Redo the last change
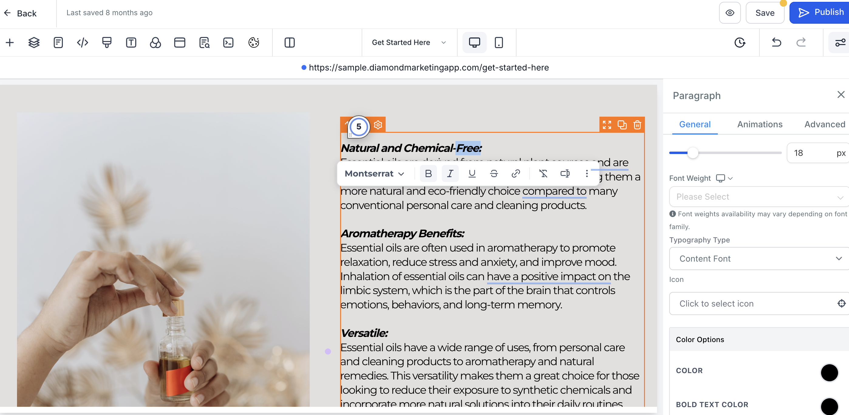This screenshot has width=849, height=415. tap(801, 43)
